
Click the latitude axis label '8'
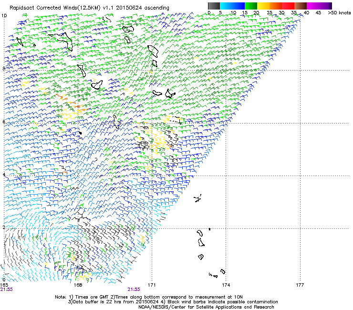click(4, 69)
